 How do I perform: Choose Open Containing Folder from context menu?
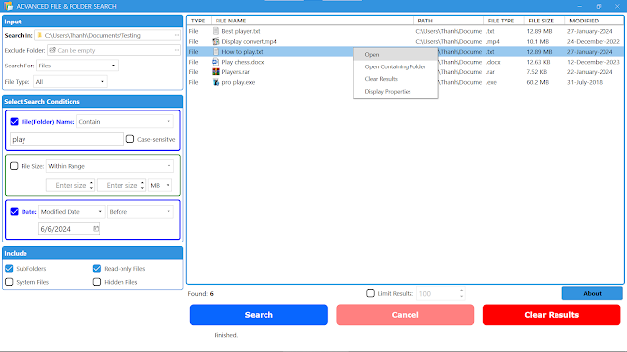coord(396,66)
